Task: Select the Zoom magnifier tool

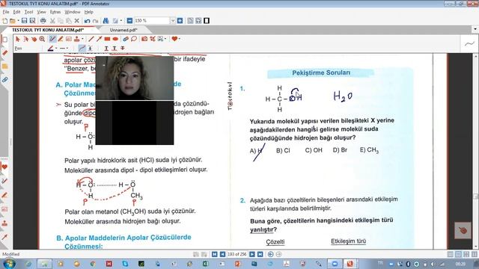Action: [x=42, y=39]
